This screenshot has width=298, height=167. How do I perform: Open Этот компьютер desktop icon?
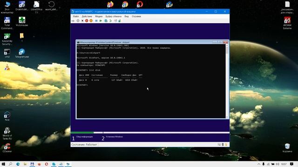pyautogui.click(x=7, y=7)
